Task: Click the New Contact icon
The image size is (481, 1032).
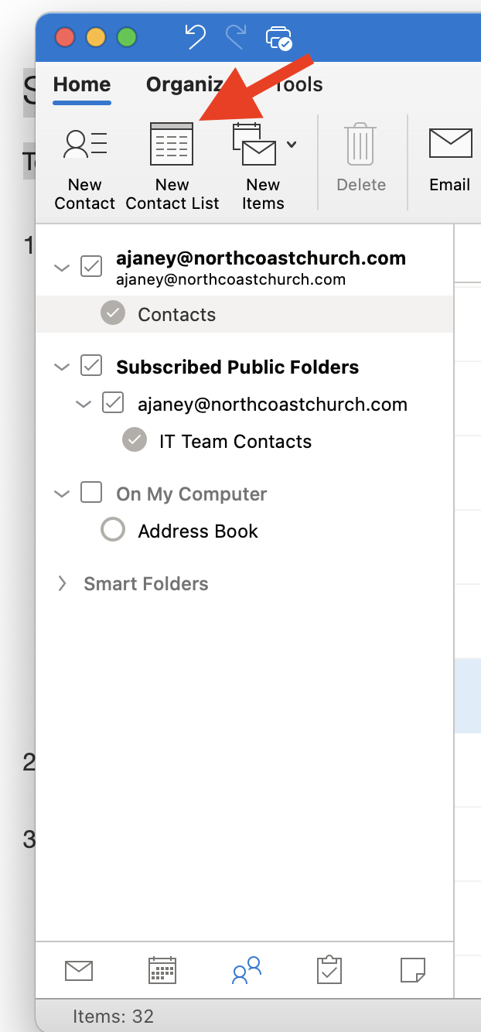Action: (x=85, y=145)
